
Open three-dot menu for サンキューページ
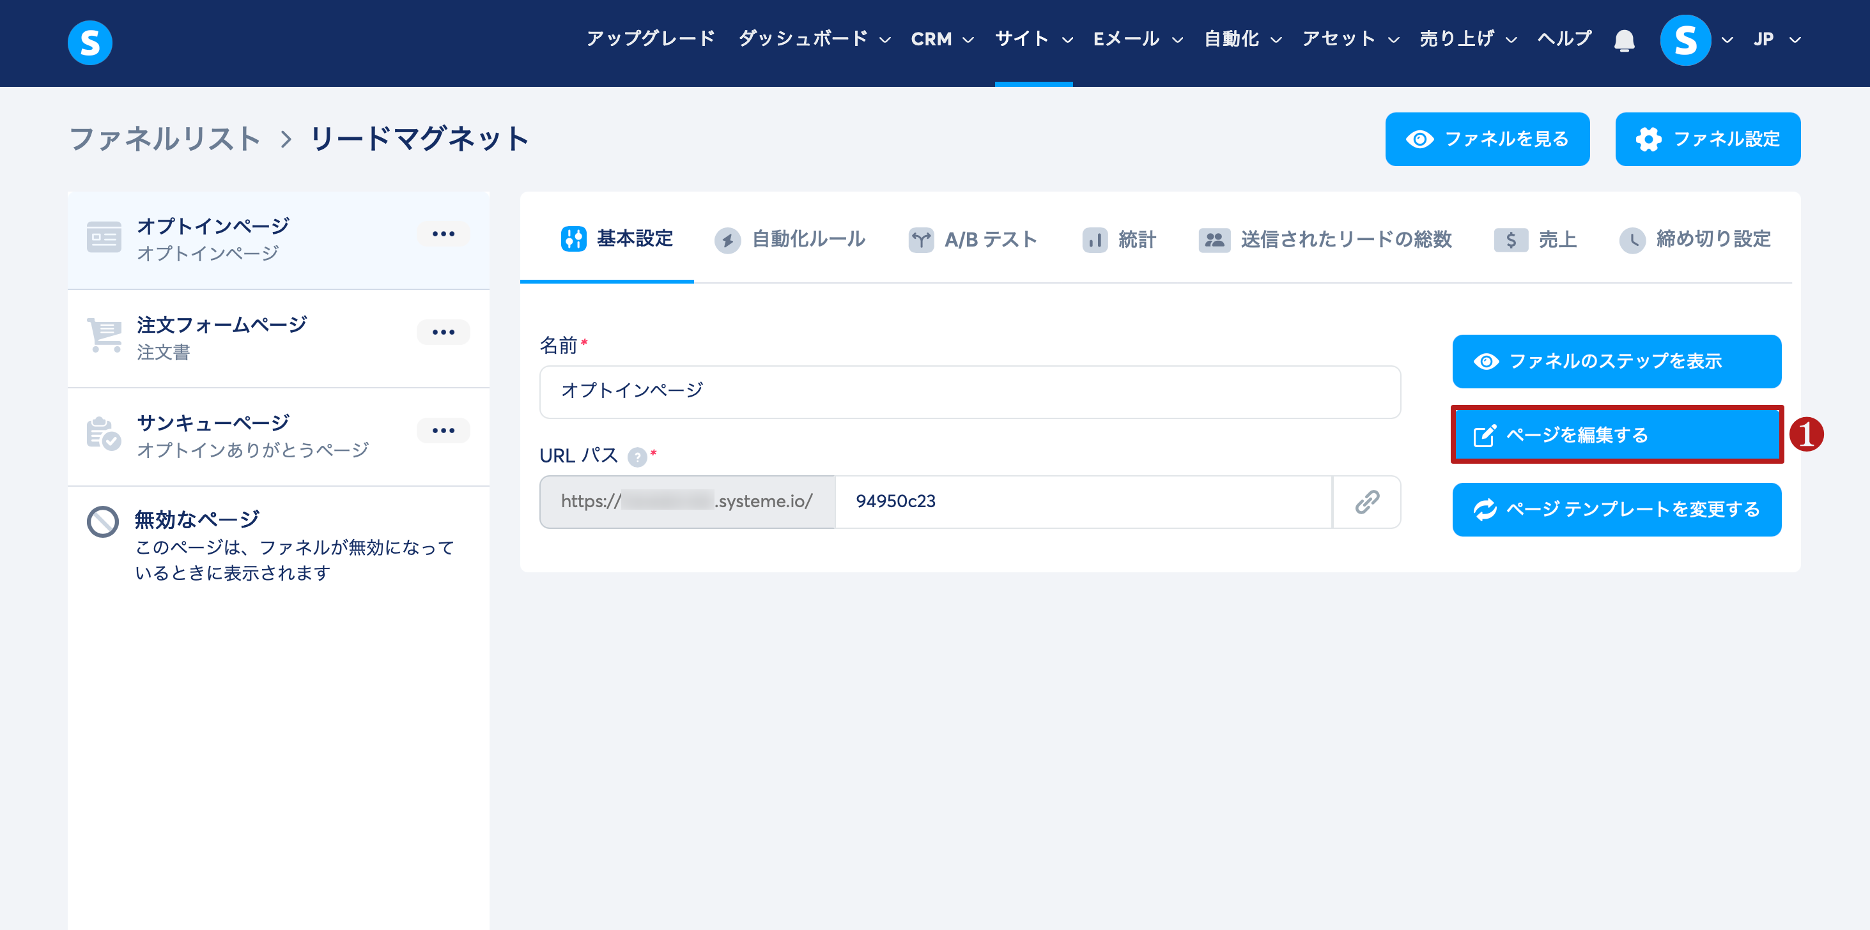click(443, 430)
